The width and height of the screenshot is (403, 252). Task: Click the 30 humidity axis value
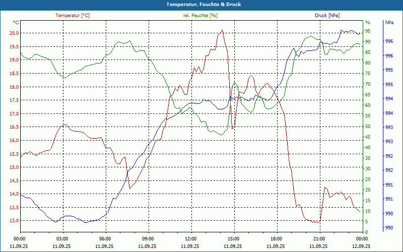pyautogui.click(x=368, y=169)
